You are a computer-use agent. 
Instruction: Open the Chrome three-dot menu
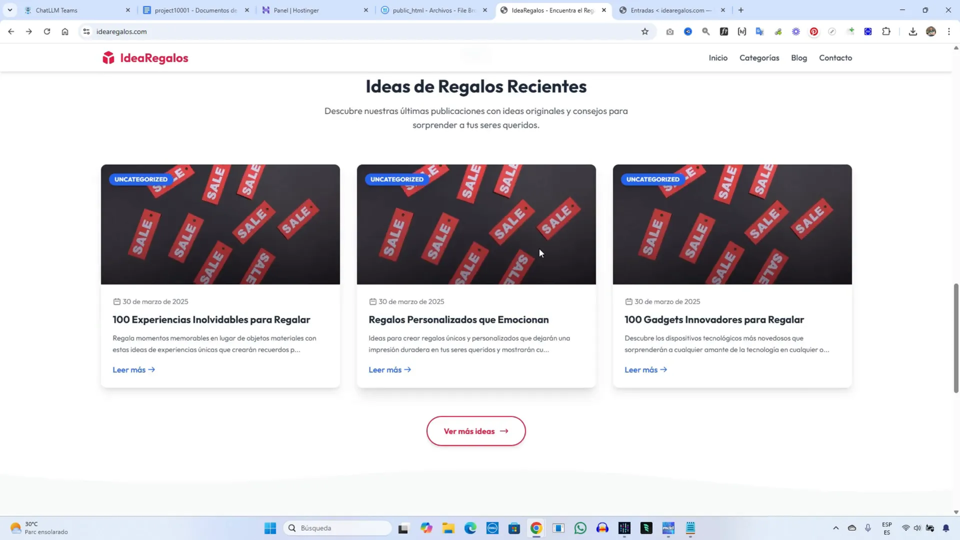click(x=949, y=32)
